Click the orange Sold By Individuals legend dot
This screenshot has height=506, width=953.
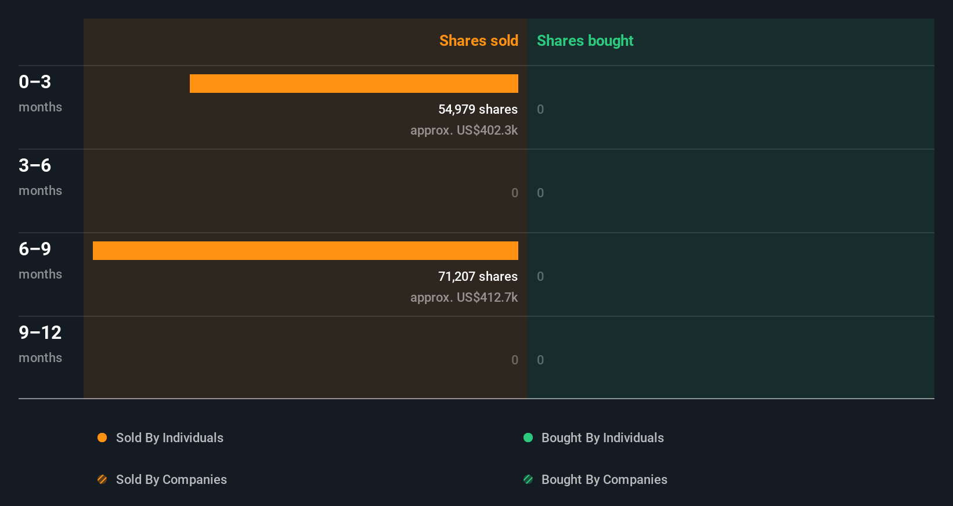[x=102, y=438]
